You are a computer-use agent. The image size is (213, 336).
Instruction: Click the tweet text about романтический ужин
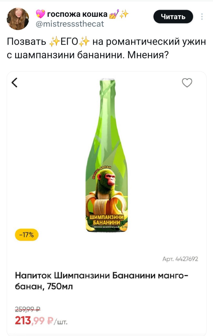click(106, 49)
